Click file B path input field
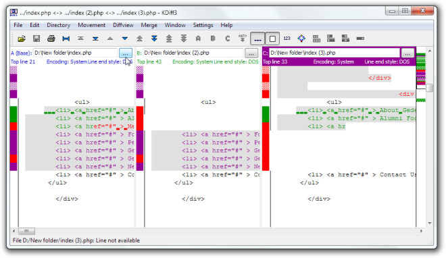 (x=193, y=53)
